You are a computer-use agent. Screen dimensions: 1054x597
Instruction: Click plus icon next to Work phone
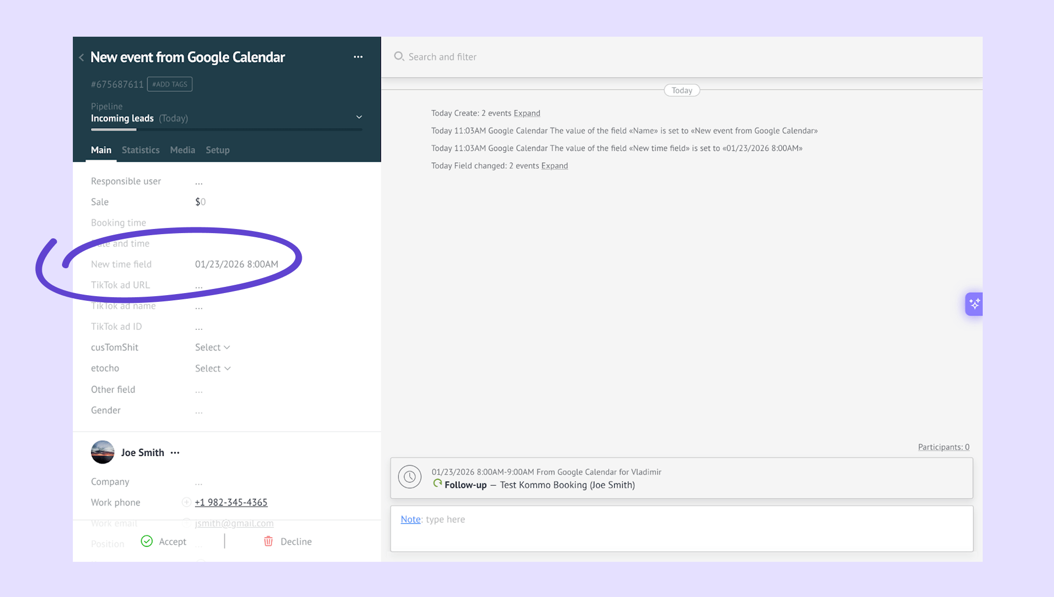coord(186,502)
